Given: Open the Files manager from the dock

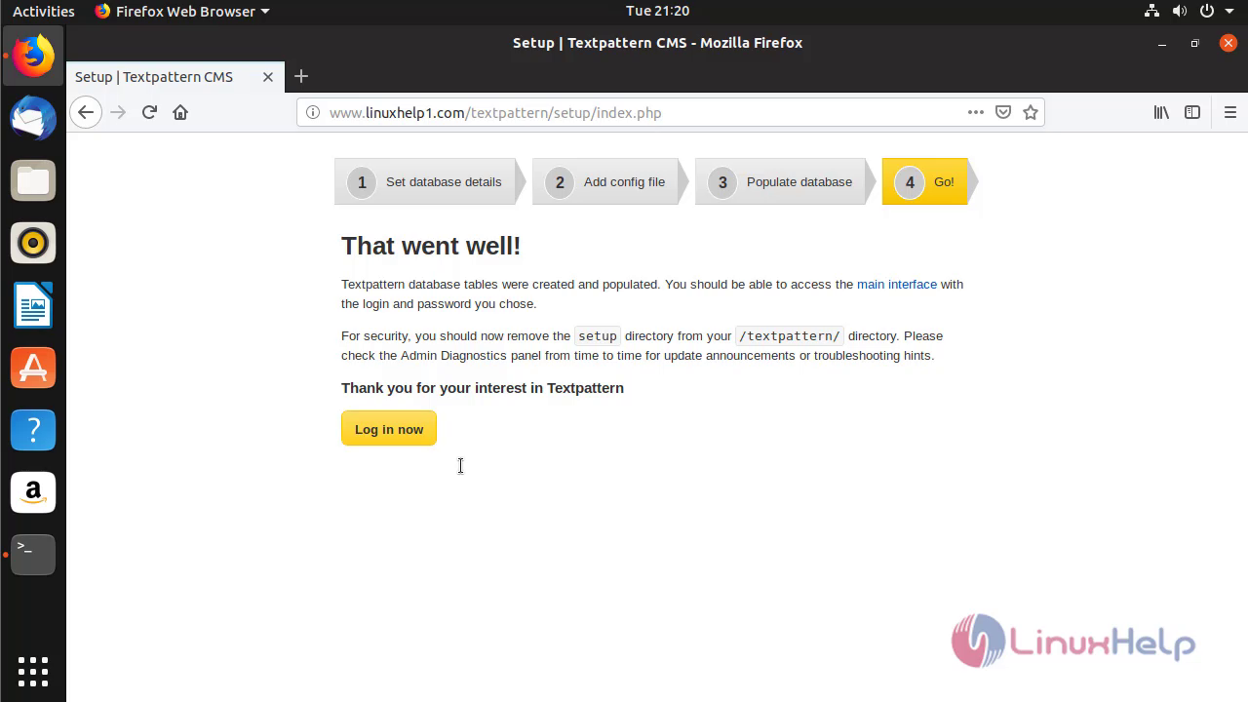Looking at the screenshot, I should point(33,180).
